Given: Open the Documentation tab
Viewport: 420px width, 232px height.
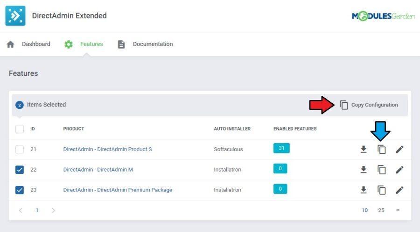Looking at the screenshot, I should (145, 44).
